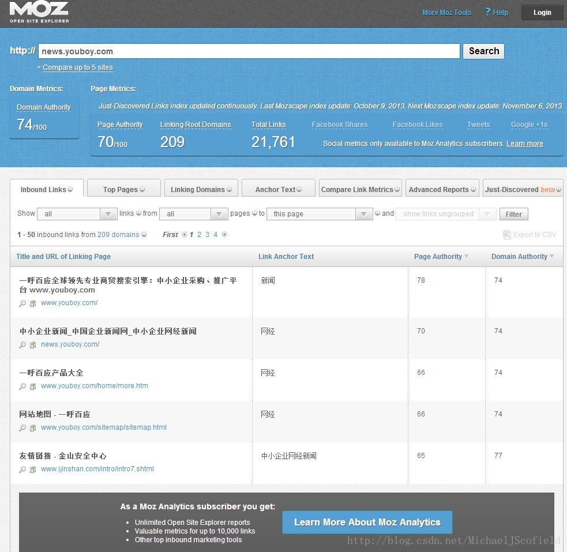Click magnifier icon in sitemap.html row
This screenshot has height=552, width=567.
(x=22, y=428)
